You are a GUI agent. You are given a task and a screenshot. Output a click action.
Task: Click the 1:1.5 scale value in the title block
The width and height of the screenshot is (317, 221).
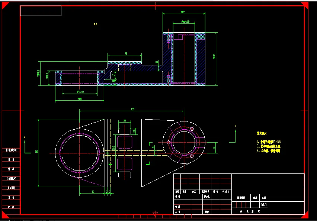point(264,205)
